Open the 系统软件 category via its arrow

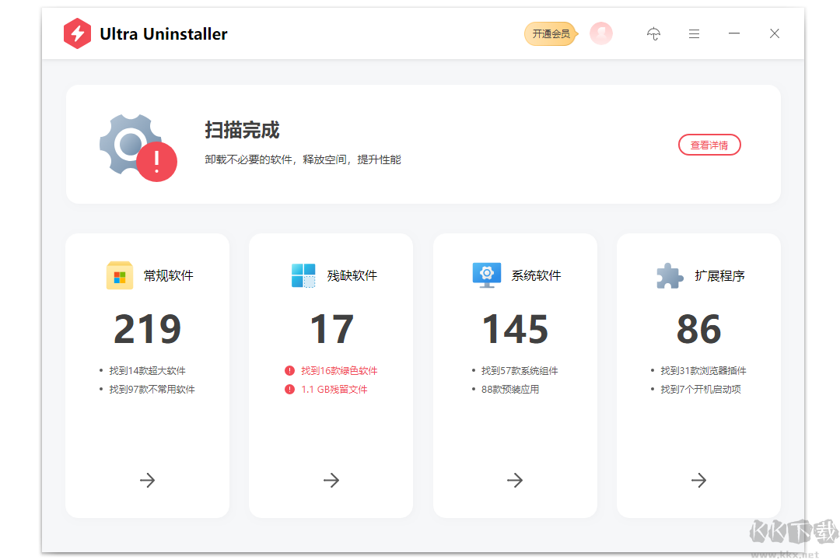515,480
